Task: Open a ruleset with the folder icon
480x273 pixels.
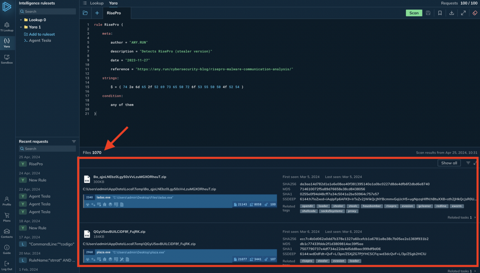Action: coord(85,13)
